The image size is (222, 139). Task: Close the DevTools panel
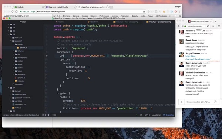pyautogui.click(x=180, y=16)
